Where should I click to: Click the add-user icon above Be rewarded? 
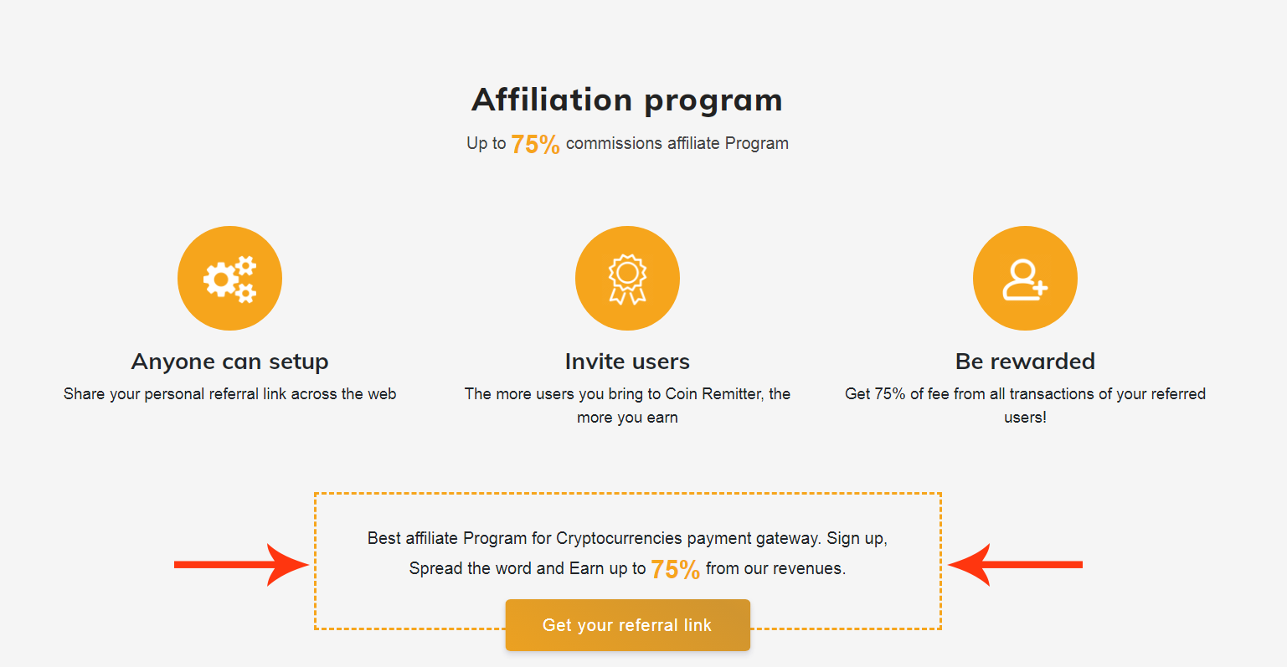coord(1025,278)
